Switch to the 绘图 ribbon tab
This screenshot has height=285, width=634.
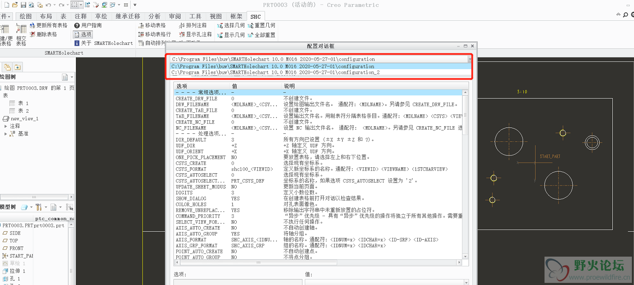26,16
